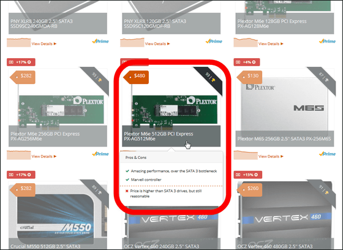The height and width of the screenshot is (250, 343).
Task: Click price history chart under Plextor M6S 256GB
Action: coord(246,155)
